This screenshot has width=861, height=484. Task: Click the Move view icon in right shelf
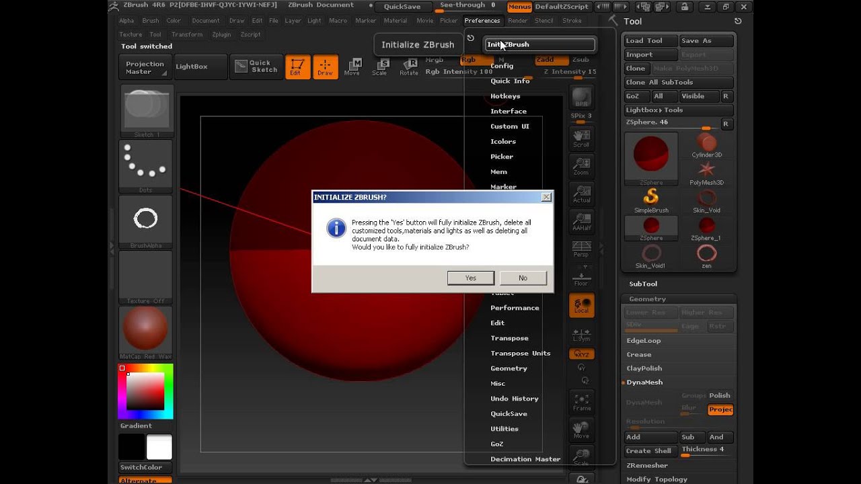(581, 430)
